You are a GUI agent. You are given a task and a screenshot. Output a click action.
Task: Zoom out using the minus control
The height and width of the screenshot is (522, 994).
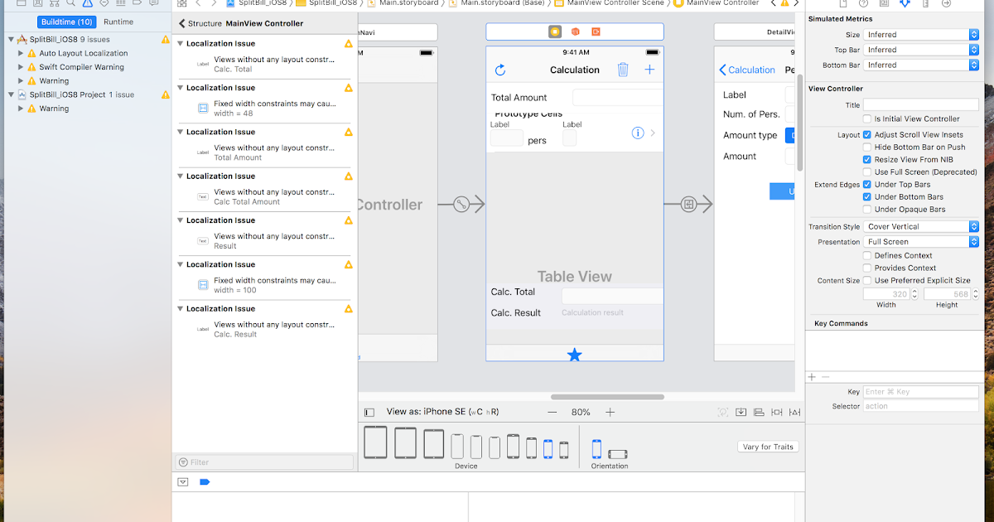(552, 411)
